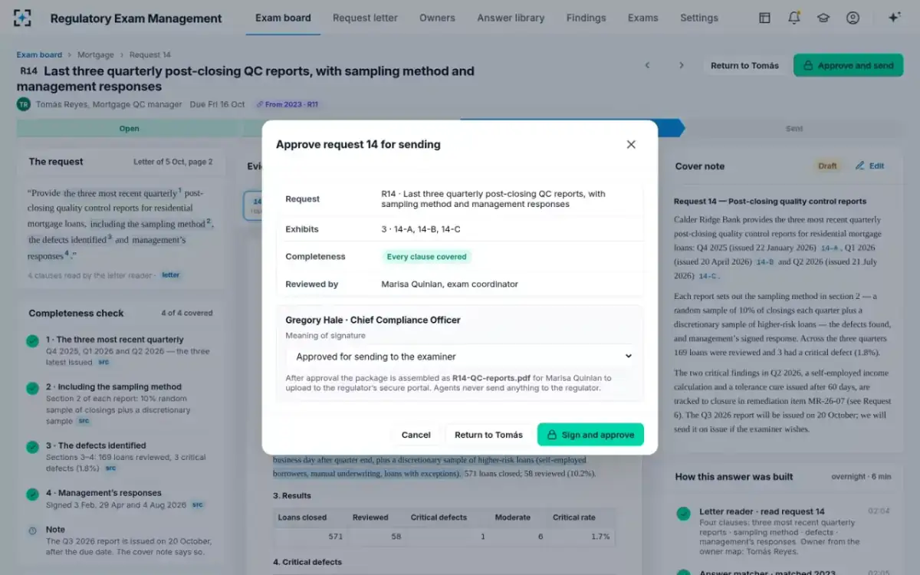
Task: Go to previous request arrow
Action: click(x=647, y=65)
